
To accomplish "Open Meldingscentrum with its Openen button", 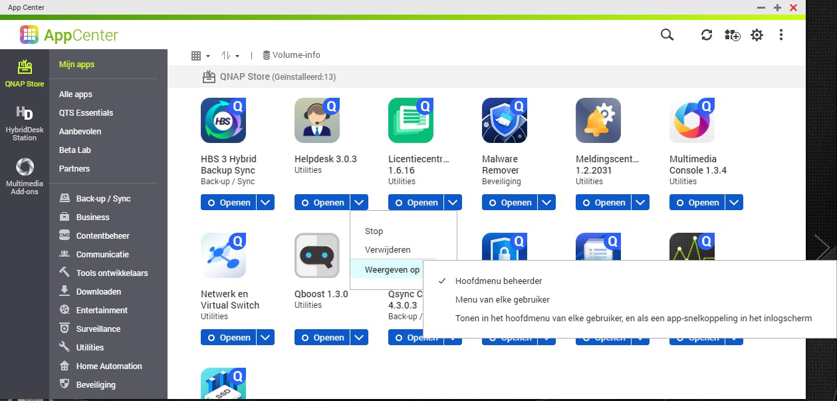I will pos(603,202).
